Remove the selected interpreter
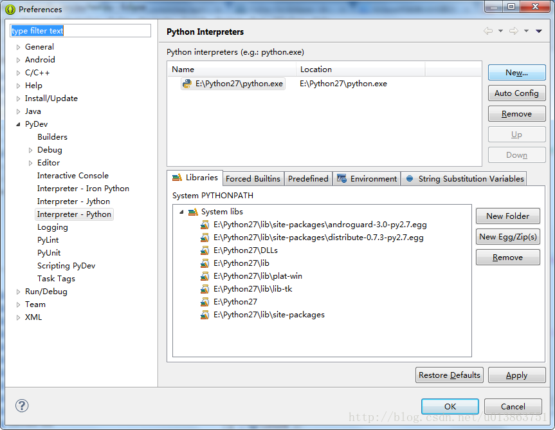Image resolution: width=555 pixels, height=430 pixels. pos(517,114)
